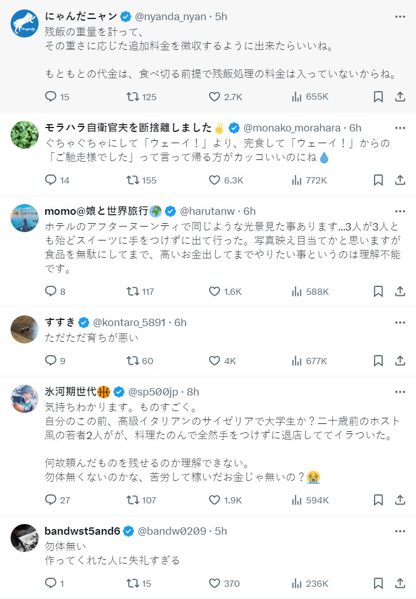View the 655K views stats on first tweet
This screenshot has height=599, width=416.
(x=309, y=97)
